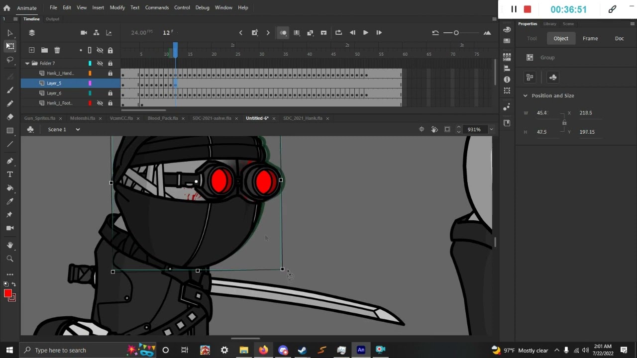The image size is (637, 358).
Task: Select the Pen tool
Action: click(x=10, y=161)
